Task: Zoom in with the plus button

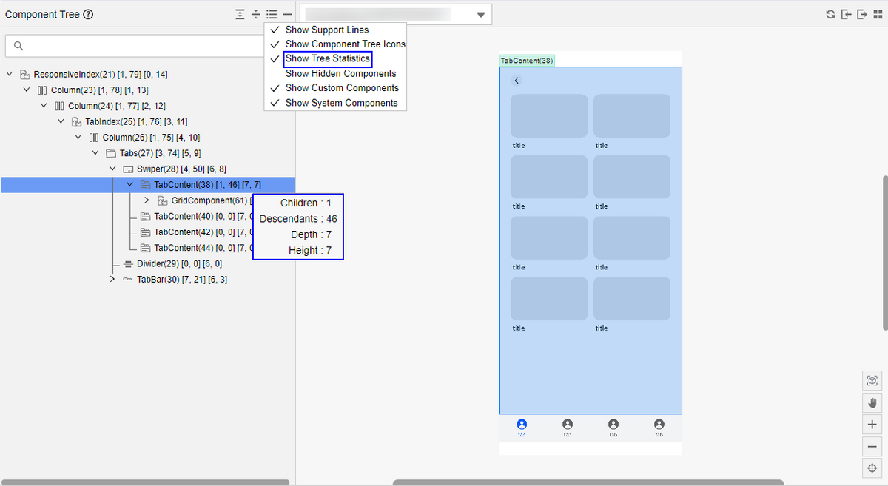Action: click(x=872, y=425)
